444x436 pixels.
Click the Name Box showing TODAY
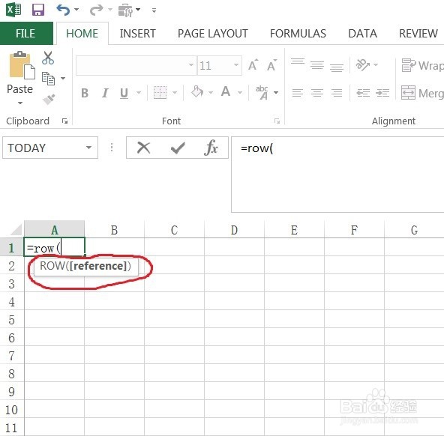click(x=44, y=148)
